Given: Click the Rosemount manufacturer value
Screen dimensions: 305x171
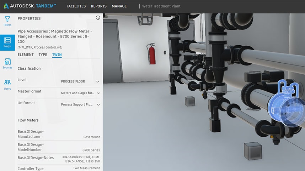Looking at the screenshot, I should 92,137.
